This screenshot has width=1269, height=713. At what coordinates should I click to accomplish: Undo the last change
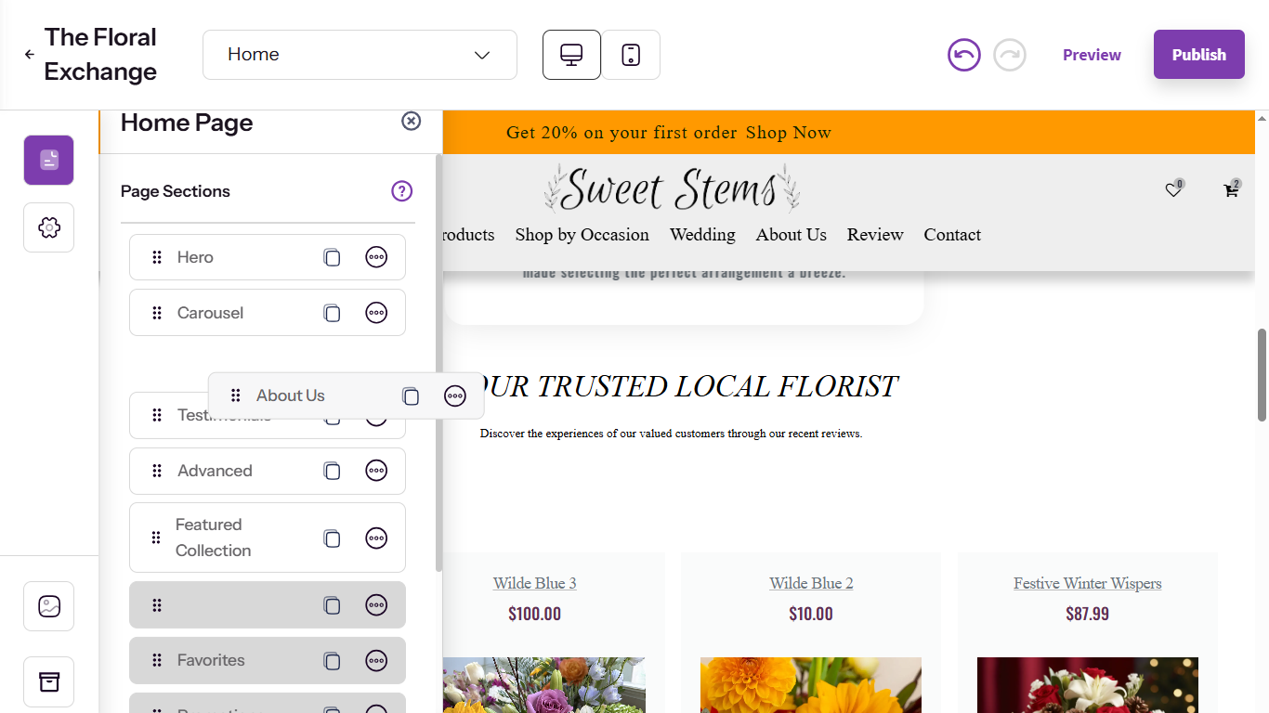point(964,55)
